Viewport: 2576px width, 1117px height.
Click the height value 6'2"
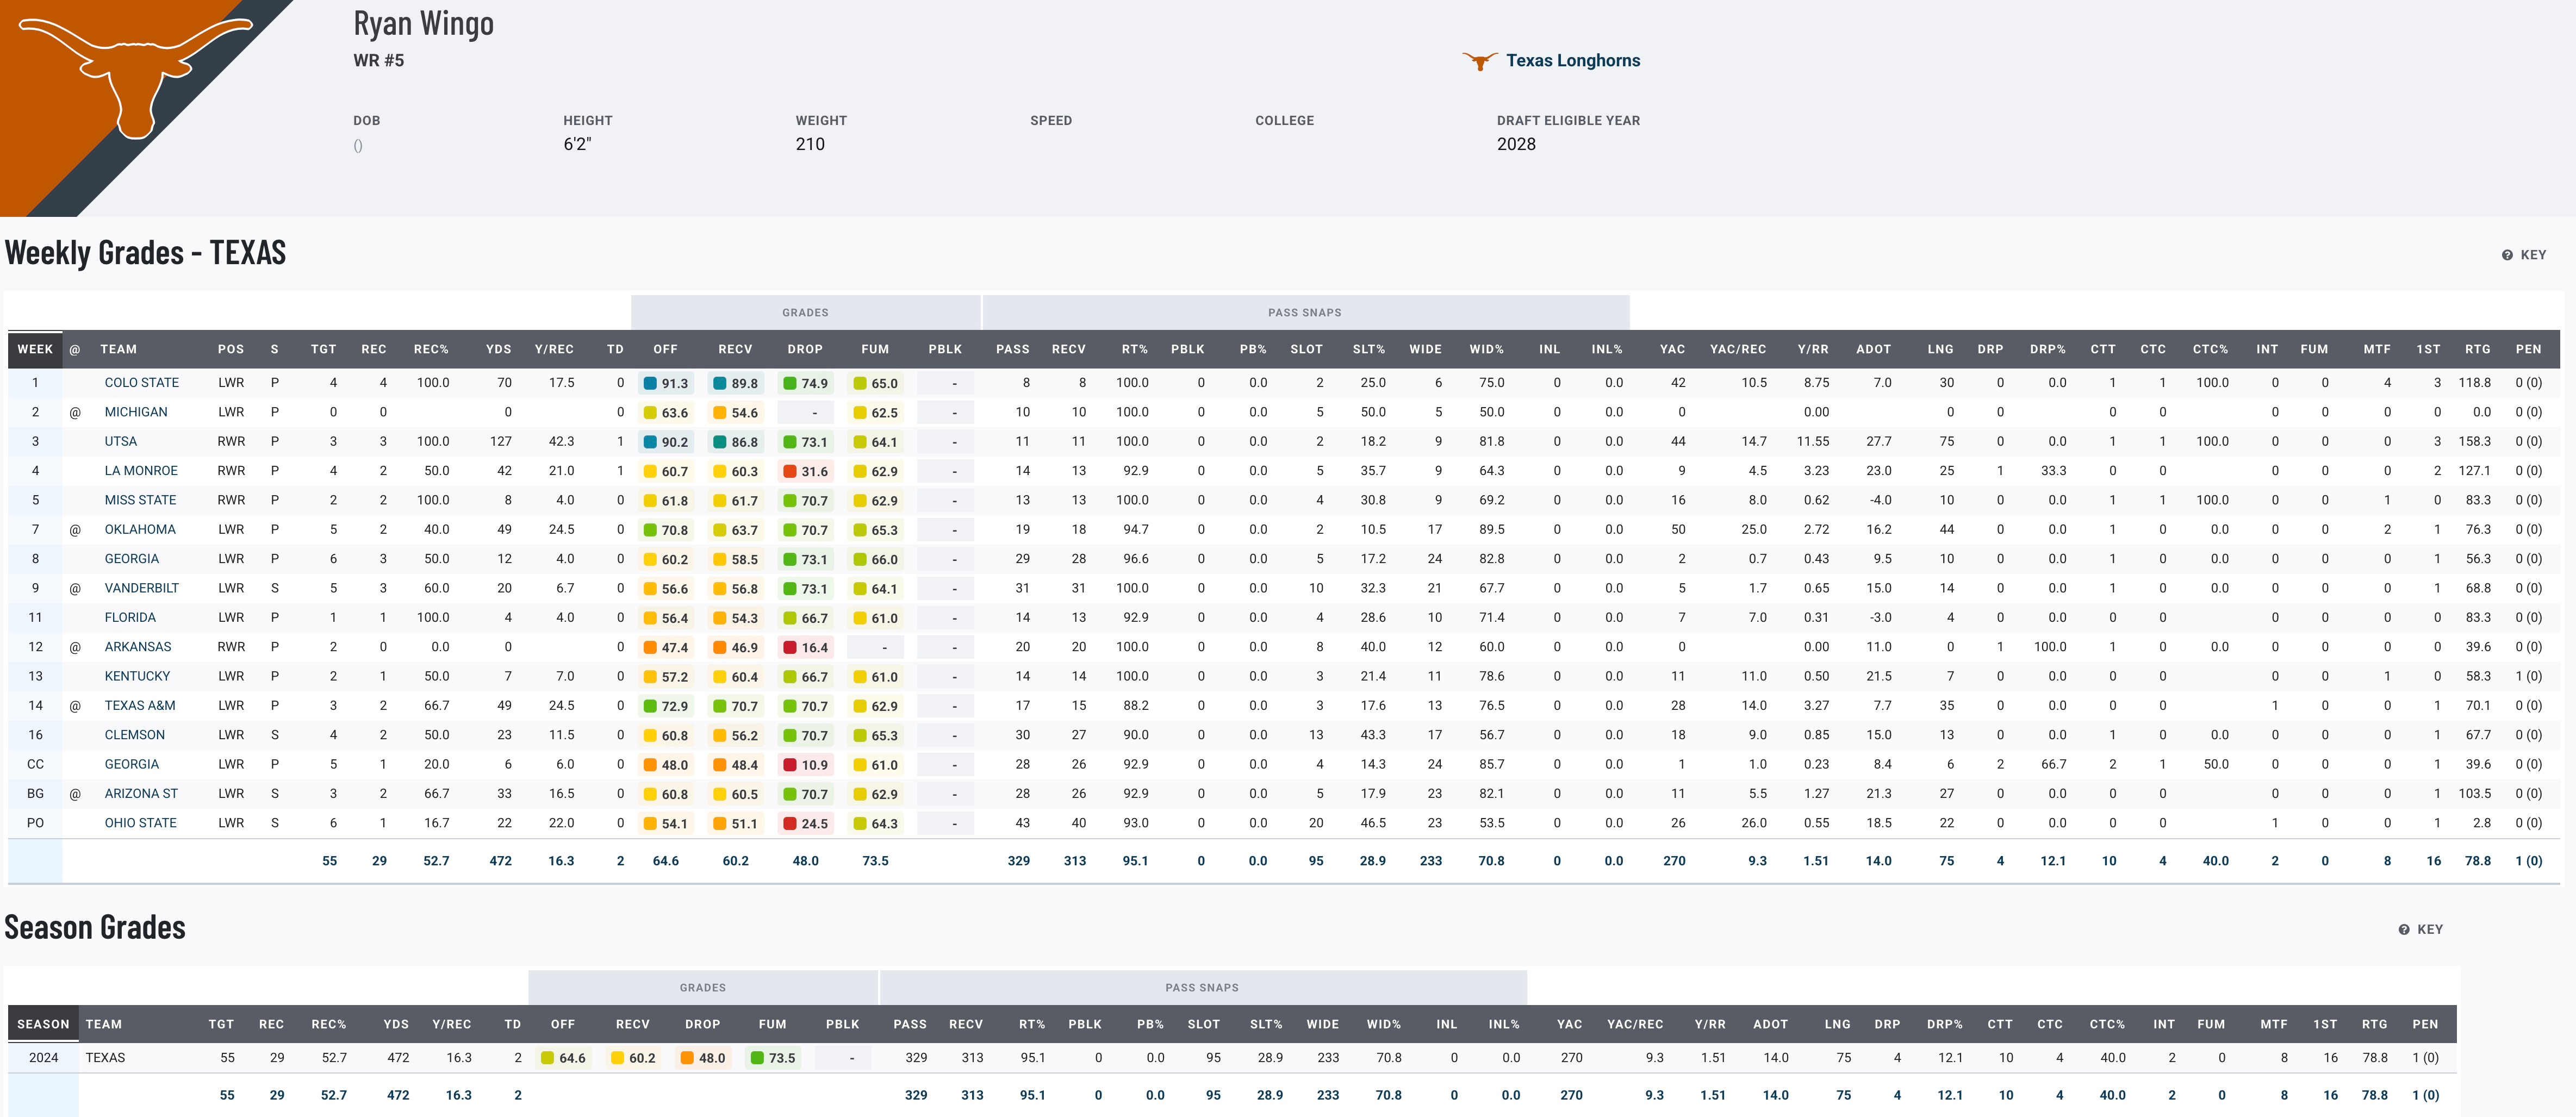577,144
